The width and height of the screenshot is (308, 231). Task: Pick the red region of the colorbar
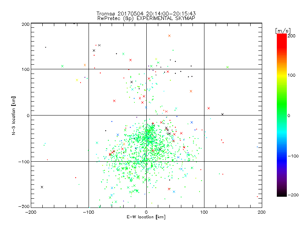coord(282,40)
